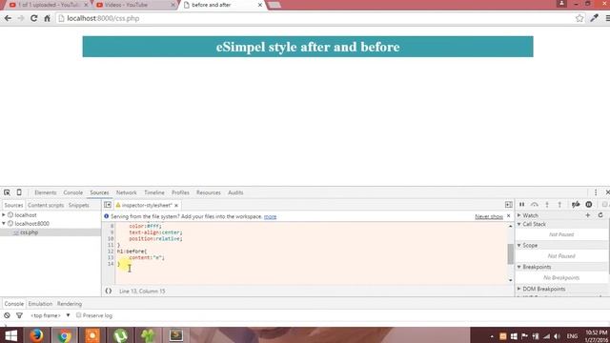
Task: Select the Content scripts navigator tab
Action: [x=46, y=205]
